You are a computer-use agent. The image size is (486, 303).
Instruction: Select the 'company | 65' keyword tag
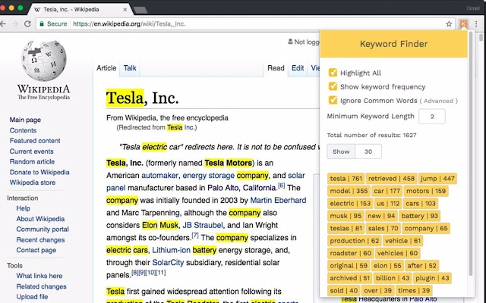pyautogui.click(x=426, y=228)
